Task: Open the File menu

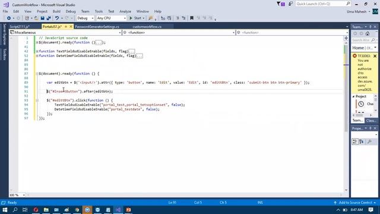Action: tap(5, 11)
